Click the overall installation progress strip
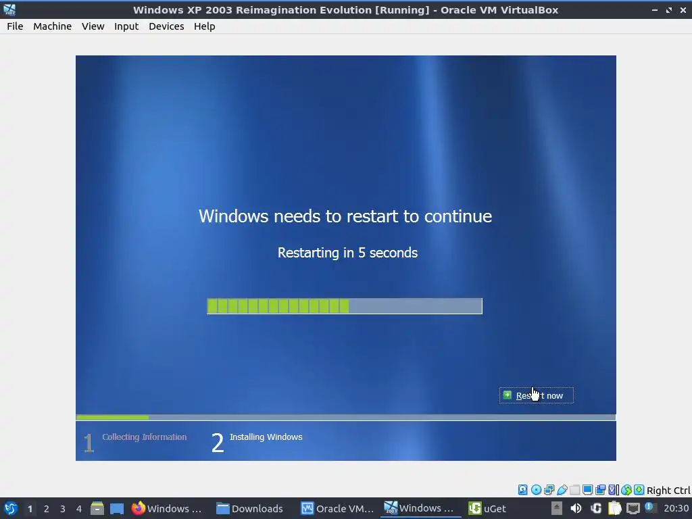This screenshot has height=519, width=692. 345,417
